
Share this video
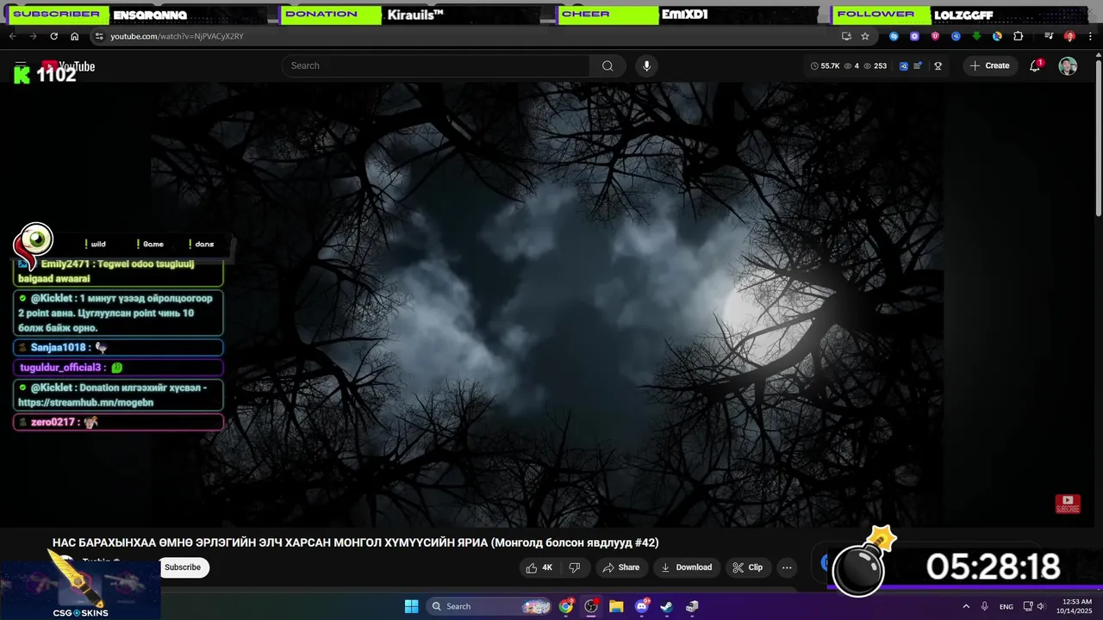[x=621, y=567]
